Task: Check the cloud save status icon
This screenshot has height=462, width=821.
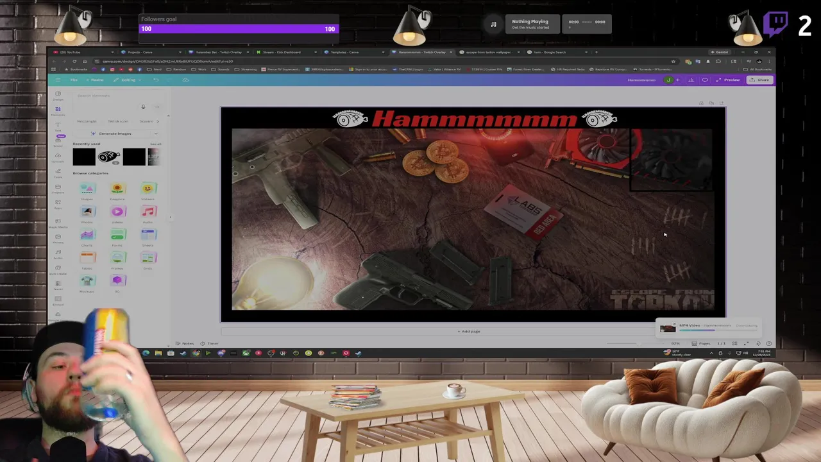Action: 186,80
